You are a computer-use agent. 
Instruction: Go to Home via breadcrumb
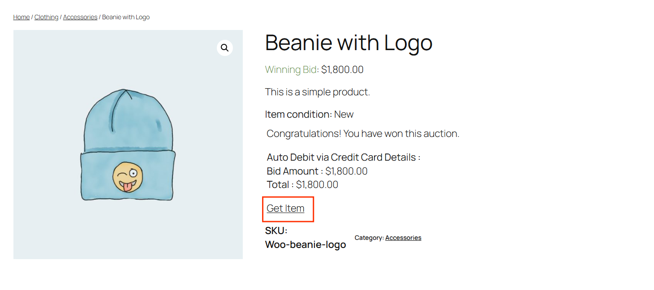[22, 17]
